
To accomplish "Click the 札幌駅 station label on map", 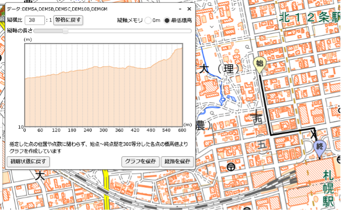I will click(x=328, y=189).
